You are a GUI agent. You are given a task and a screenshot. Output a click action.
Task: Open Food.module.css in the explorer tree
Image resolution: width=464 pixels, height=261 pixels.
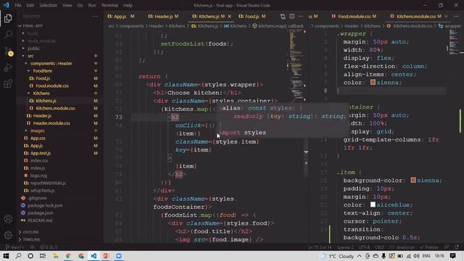[52, 86]
